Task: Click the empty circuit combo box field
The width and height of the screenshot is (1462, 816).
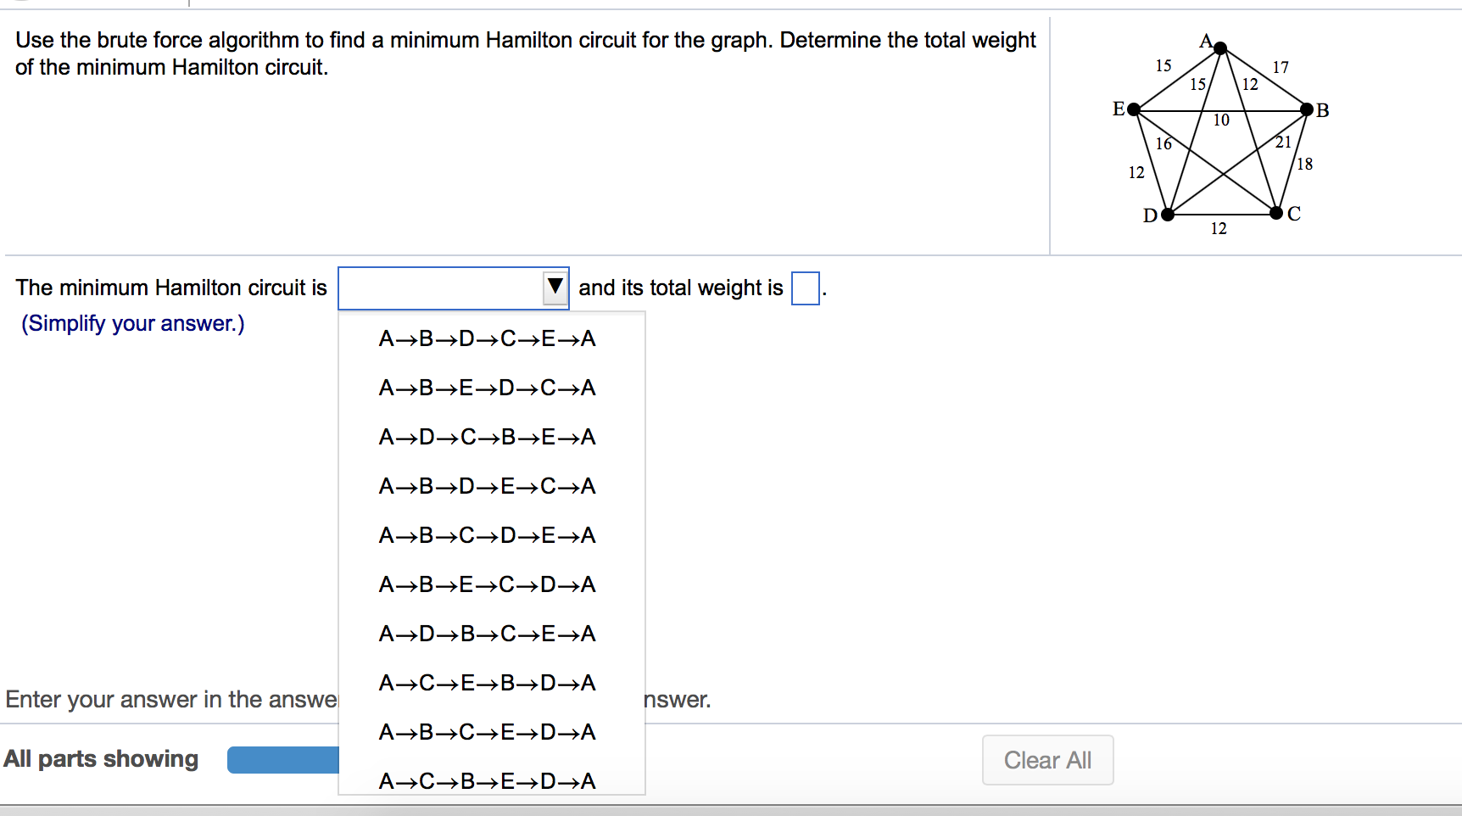Action: [441, 288]
